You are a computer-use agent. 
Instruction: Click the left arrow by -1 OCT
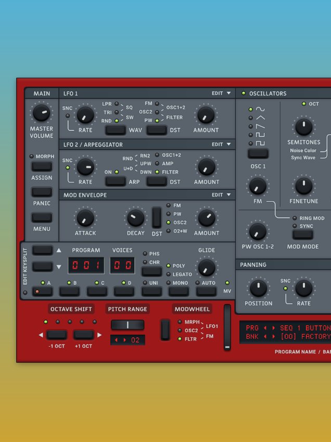(41, 335)
